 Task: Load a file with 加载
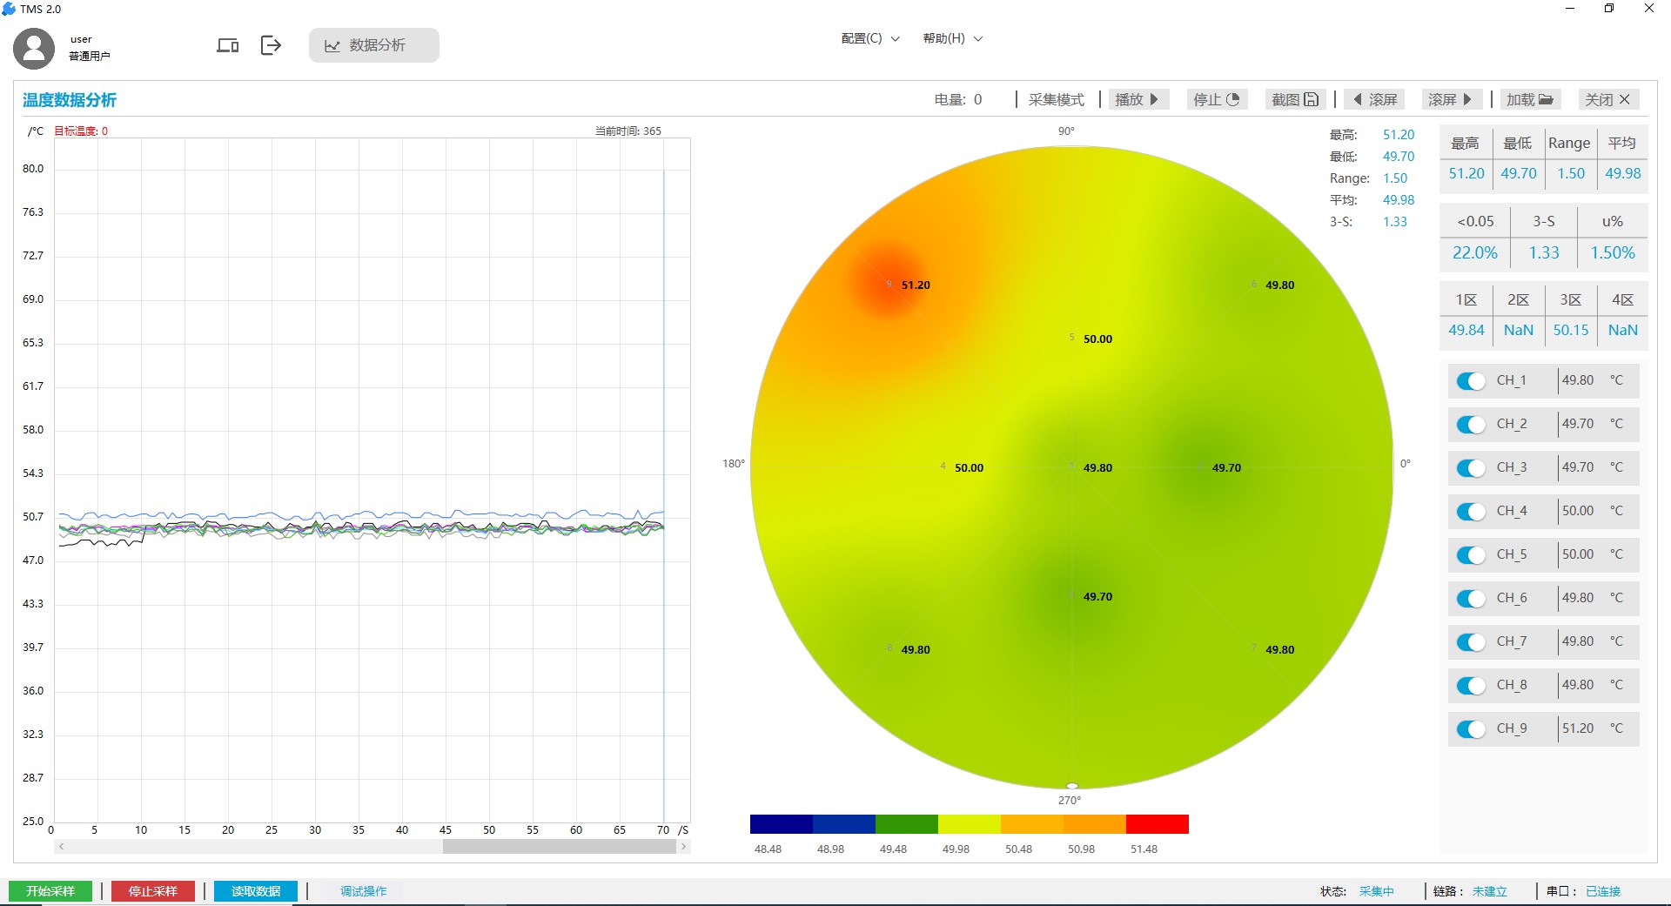click(1529, 99)
